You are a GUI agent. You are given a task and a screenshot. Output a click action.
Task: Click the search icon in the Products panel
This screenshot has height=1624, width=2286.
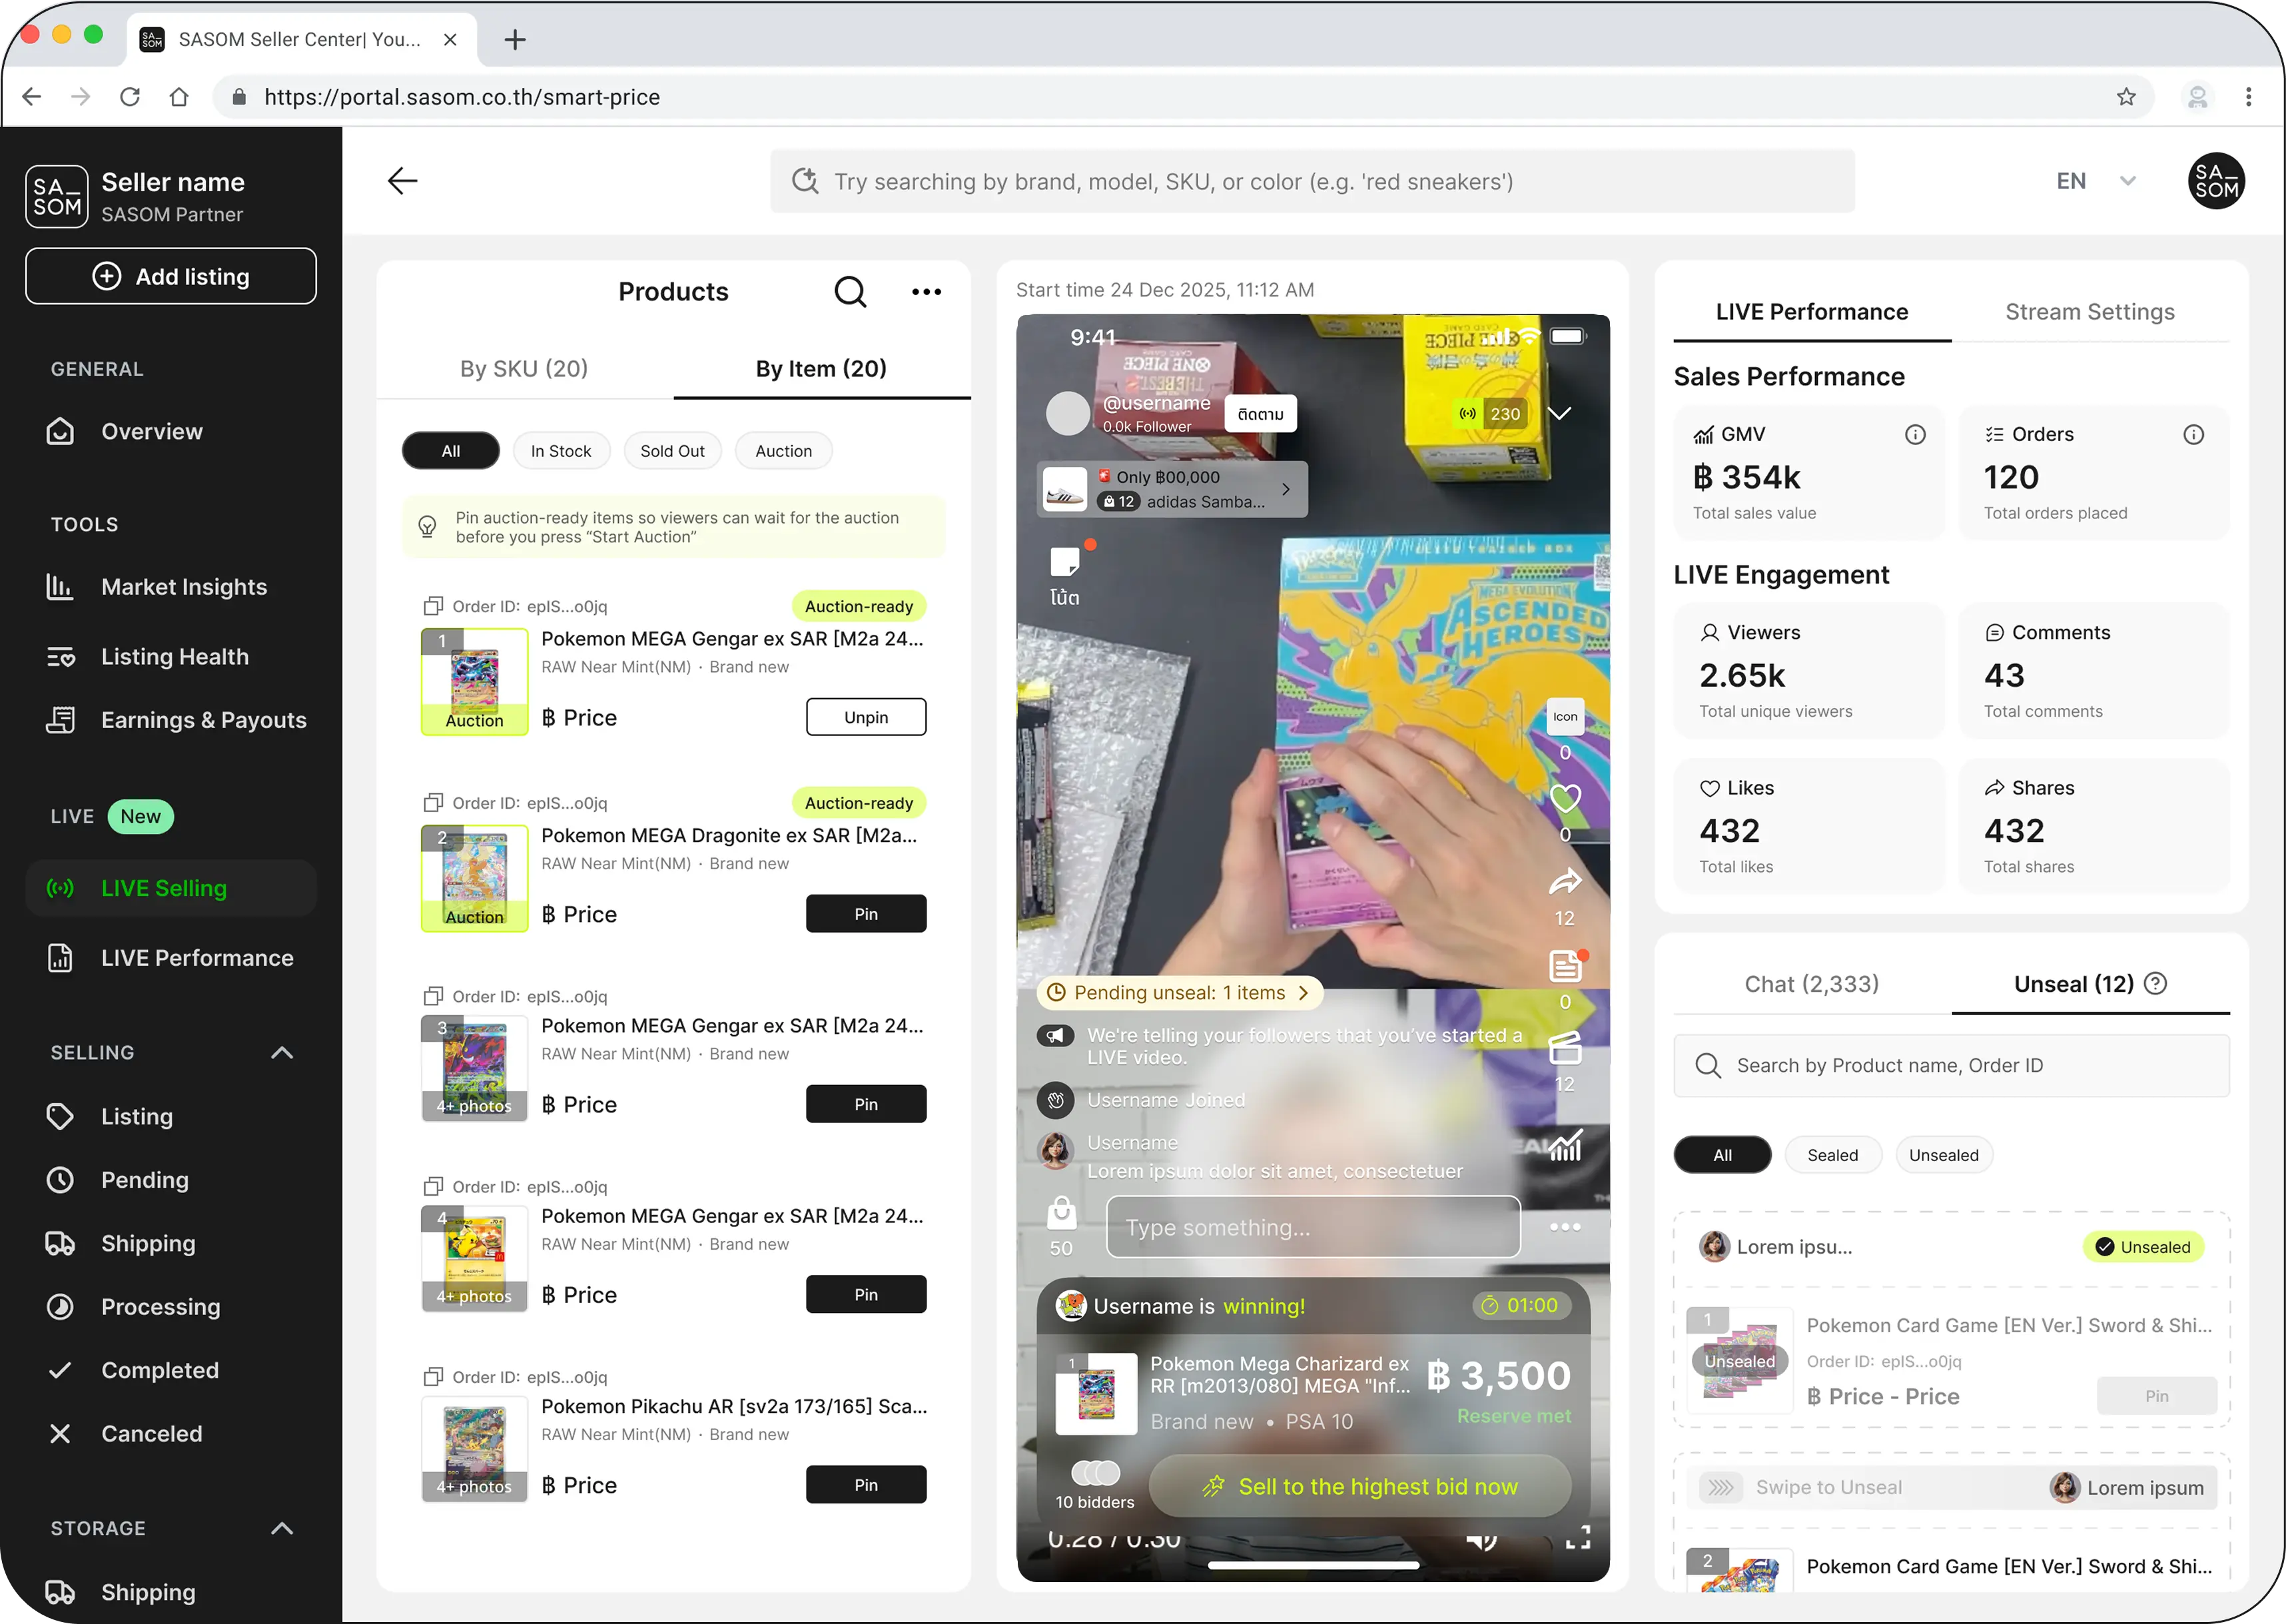[850, 292]
